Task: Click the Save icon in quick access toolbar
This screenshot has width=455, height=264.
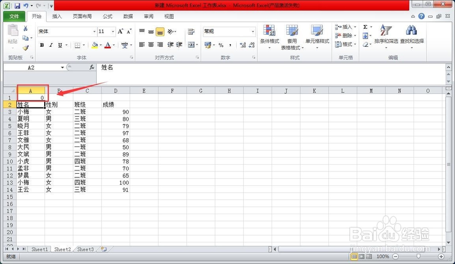Action: click(x=17, y=5)
